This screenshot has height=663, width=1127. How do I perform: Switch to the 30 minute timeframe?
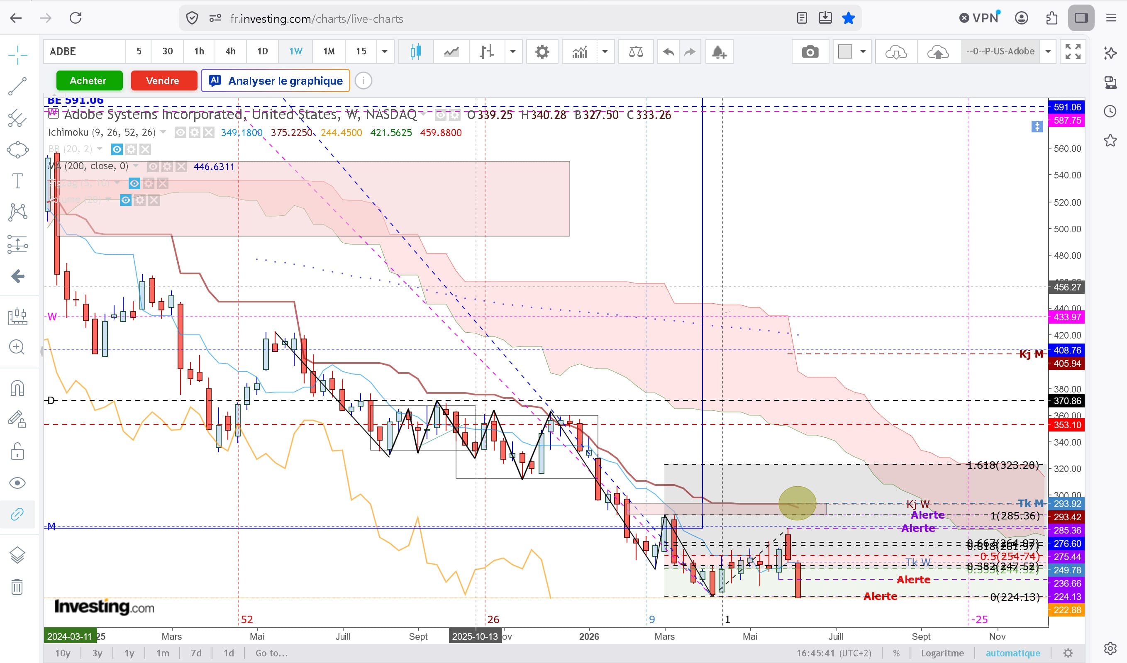168,51
